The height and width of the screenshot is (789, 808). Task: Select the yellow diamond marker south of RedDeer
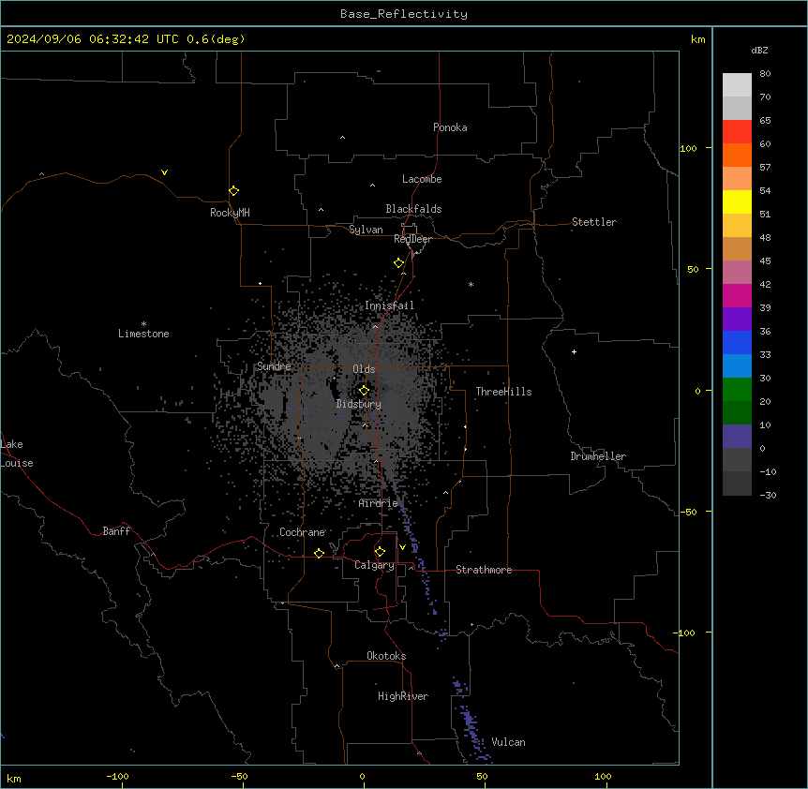(398, 263)
